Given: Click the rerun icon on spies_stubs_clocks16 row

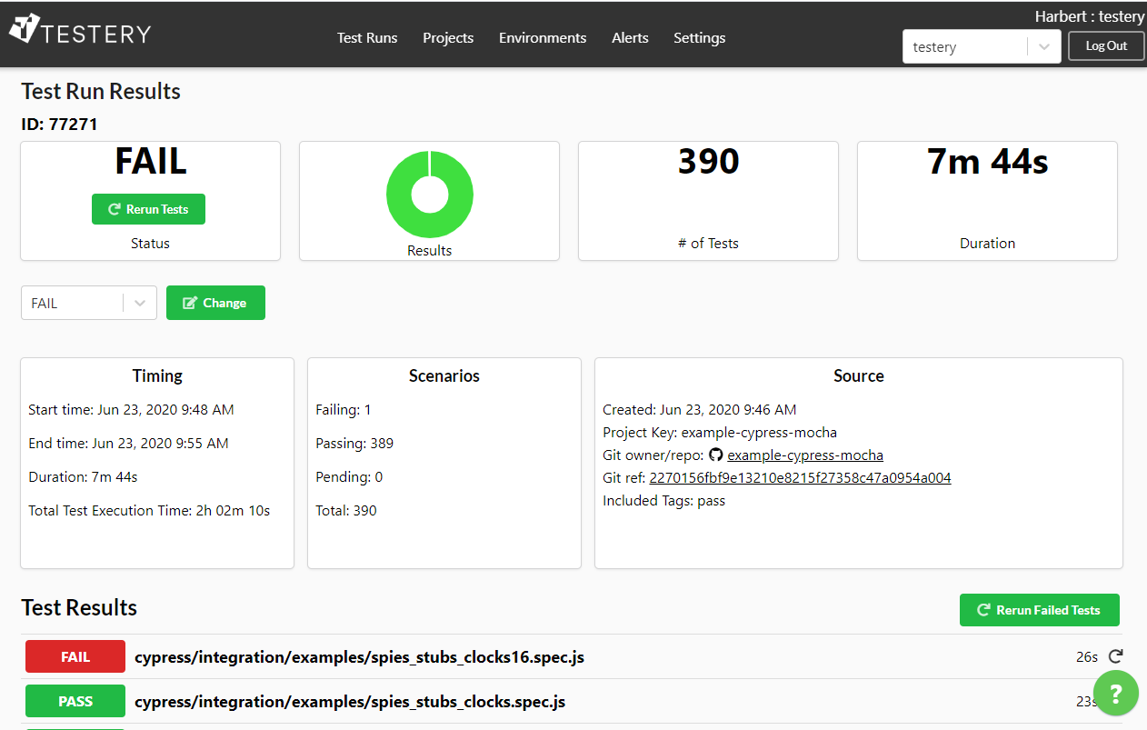Looking at the screenshot, I should (x=1116, y=656).
